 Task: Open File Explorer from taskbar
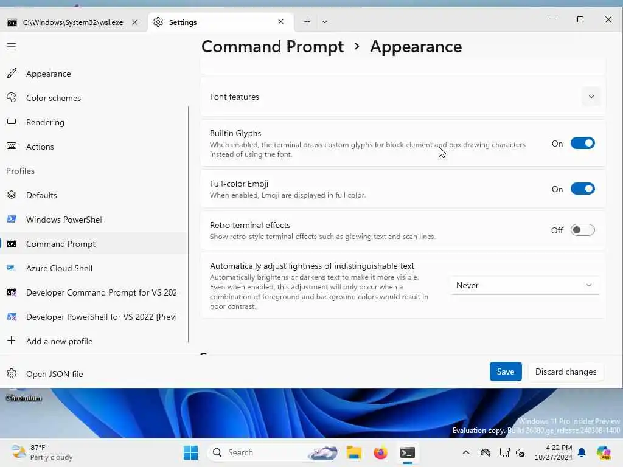coord(353,452)
